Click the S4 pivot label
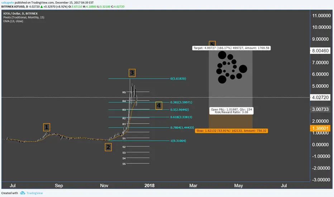This screenshot has height=197, width=334. coord(124,158)
